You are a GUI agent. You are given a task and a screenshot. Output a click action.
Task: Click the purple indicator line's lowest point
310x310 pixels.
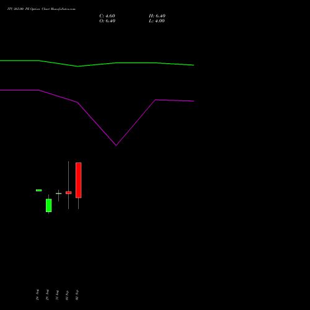[116, 145]
